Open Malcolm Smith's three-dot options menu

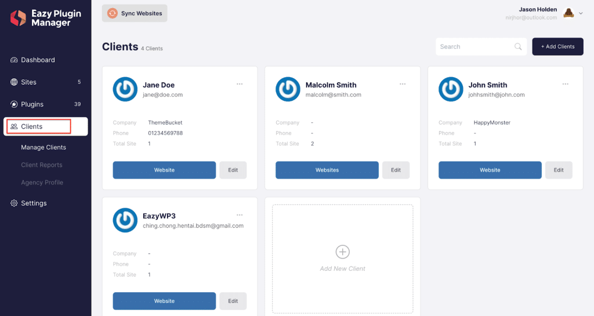[403, 84]
